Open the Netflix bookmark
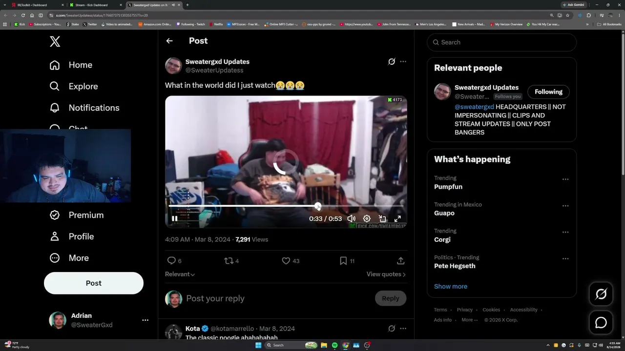This screenshot has width=625, height=351. 216,24
